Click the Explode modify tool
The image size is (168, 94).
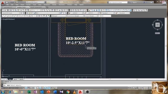(x=130, y=10)
